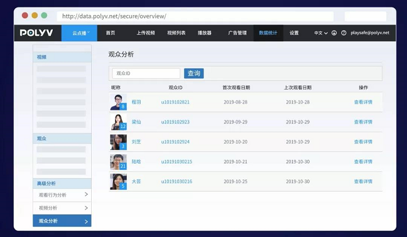Viewport: 407px width, 237px height.
Task: Select the 观众分析 sidebar item
Action: 62,221
